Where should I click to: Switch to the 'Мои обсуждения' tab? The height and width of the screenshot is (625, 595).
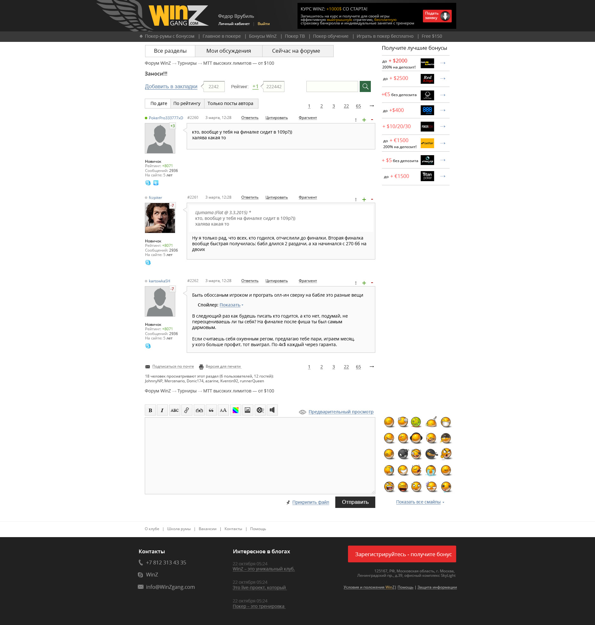(x=229, y=51)
